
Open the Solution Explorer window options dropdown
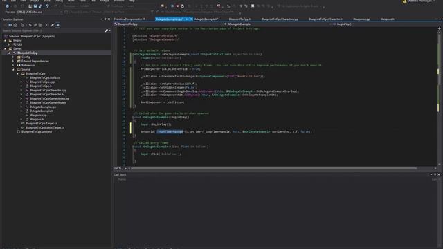coord(101,19)
